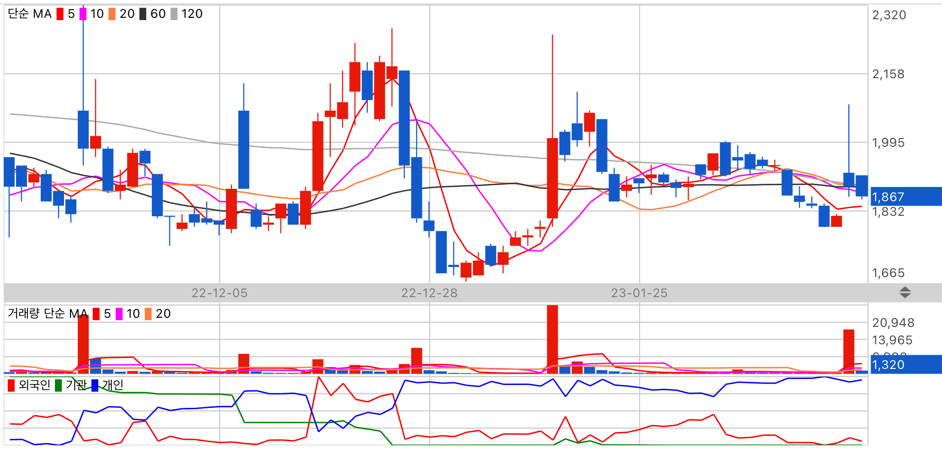Click the 13,965 volume axis label
The height and width of the screenshot is (454, 942).
coord(892,340)
